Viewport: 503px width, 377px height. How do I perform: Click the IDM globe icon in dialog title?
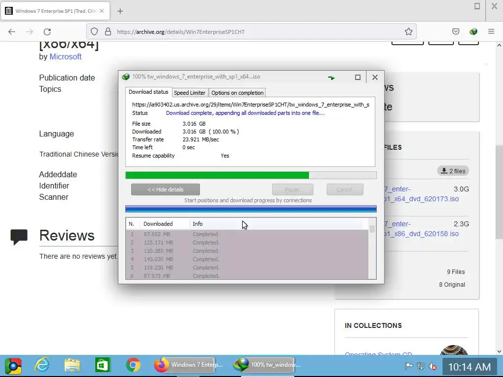point(125,77)
